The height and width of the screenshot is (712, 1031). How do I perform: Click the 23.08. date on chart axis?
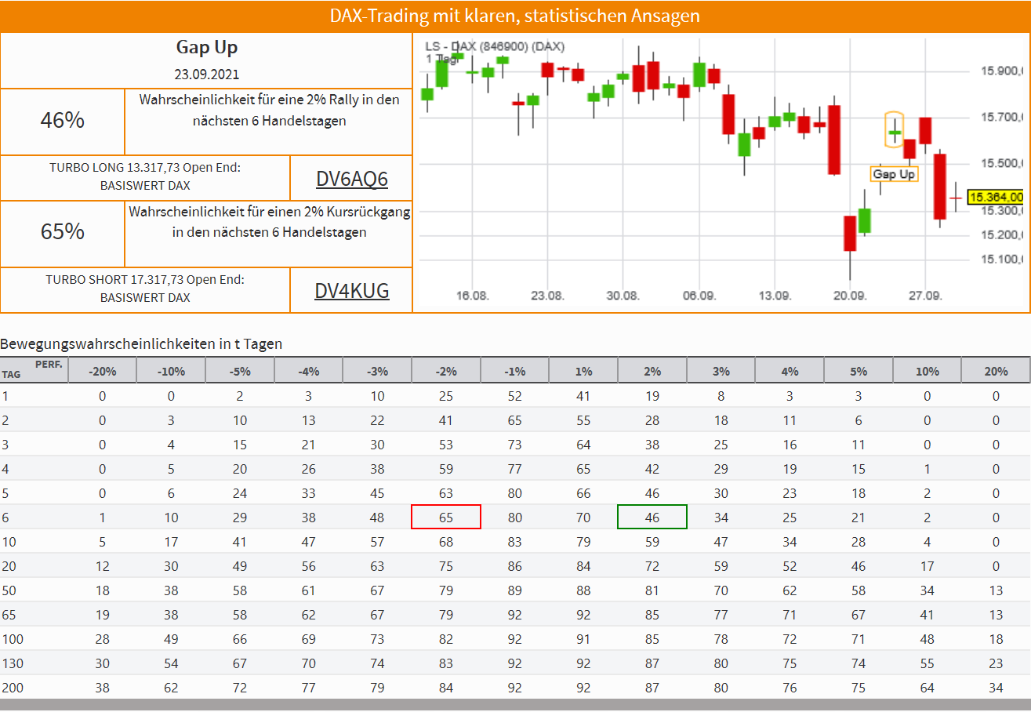click(547, 296)
